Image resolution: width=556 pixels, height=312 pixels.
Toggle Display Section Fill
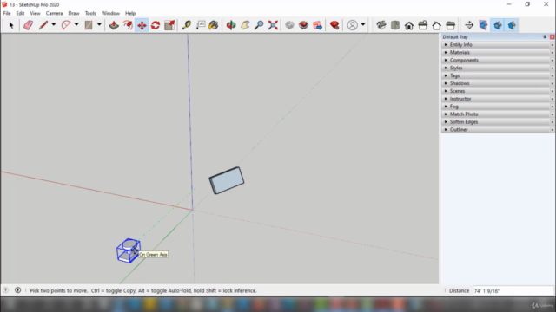(x=512, y=25)
